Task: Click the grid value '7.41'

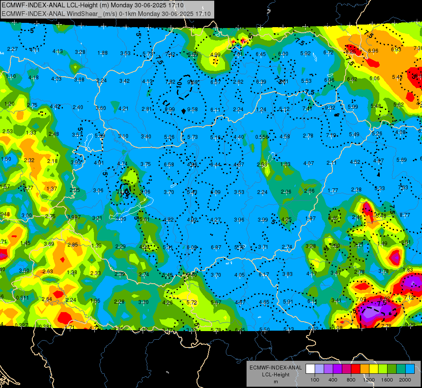Action: 307,109
